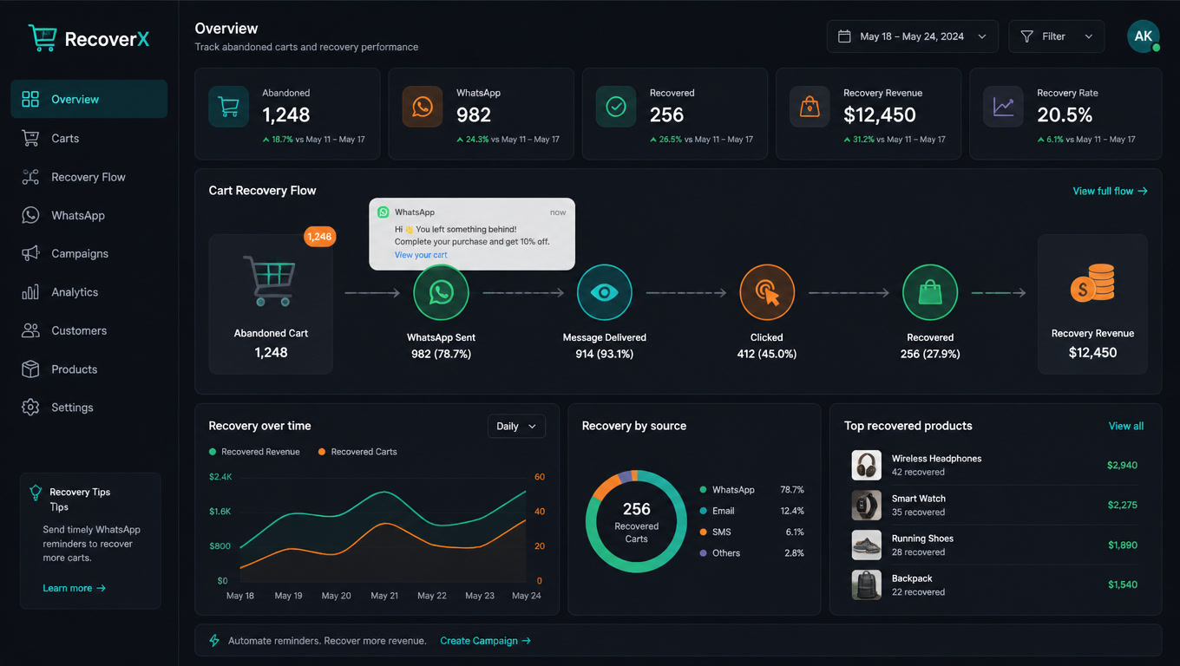The width and height of the screenshot is (1180, 666).
Task: Navigate to Campaigns menu item
Action: point(88,253)
